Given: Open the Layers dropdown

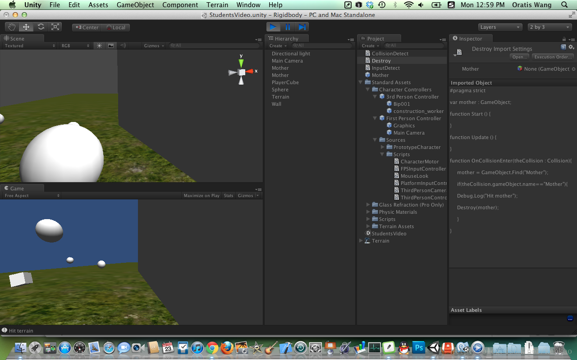Looking at the screenshot, I should (x=500, y=27).
